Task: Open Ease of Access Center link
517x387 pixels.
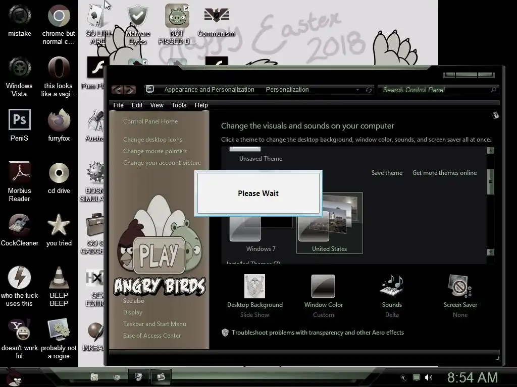Action: 151,335
